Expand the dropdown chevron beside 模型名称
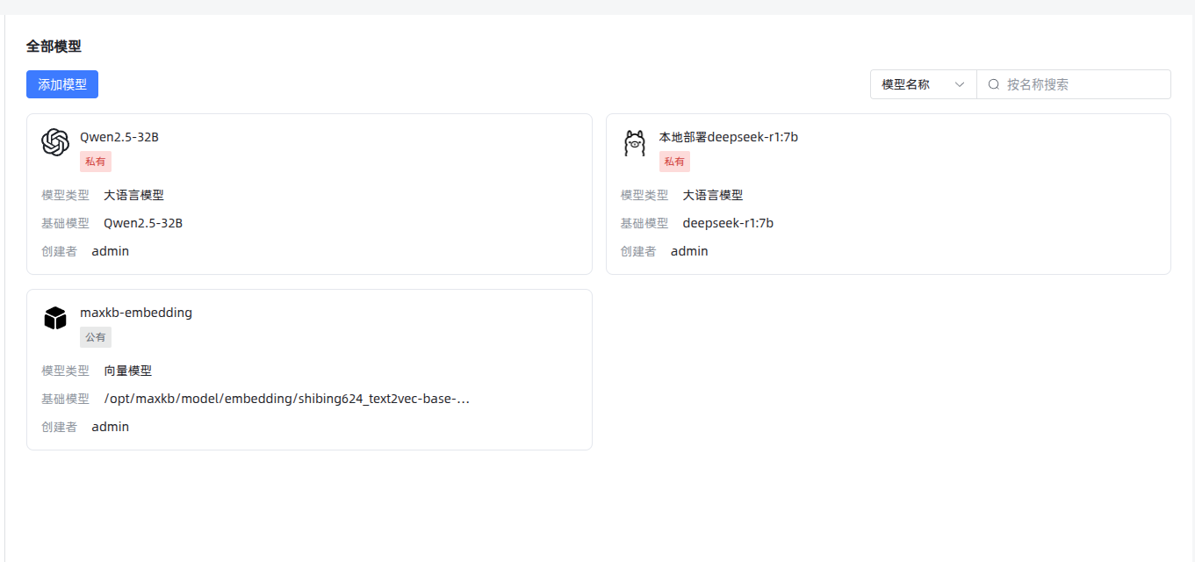The height and width of the screenshot is (562, 1195). coord(960,84)
